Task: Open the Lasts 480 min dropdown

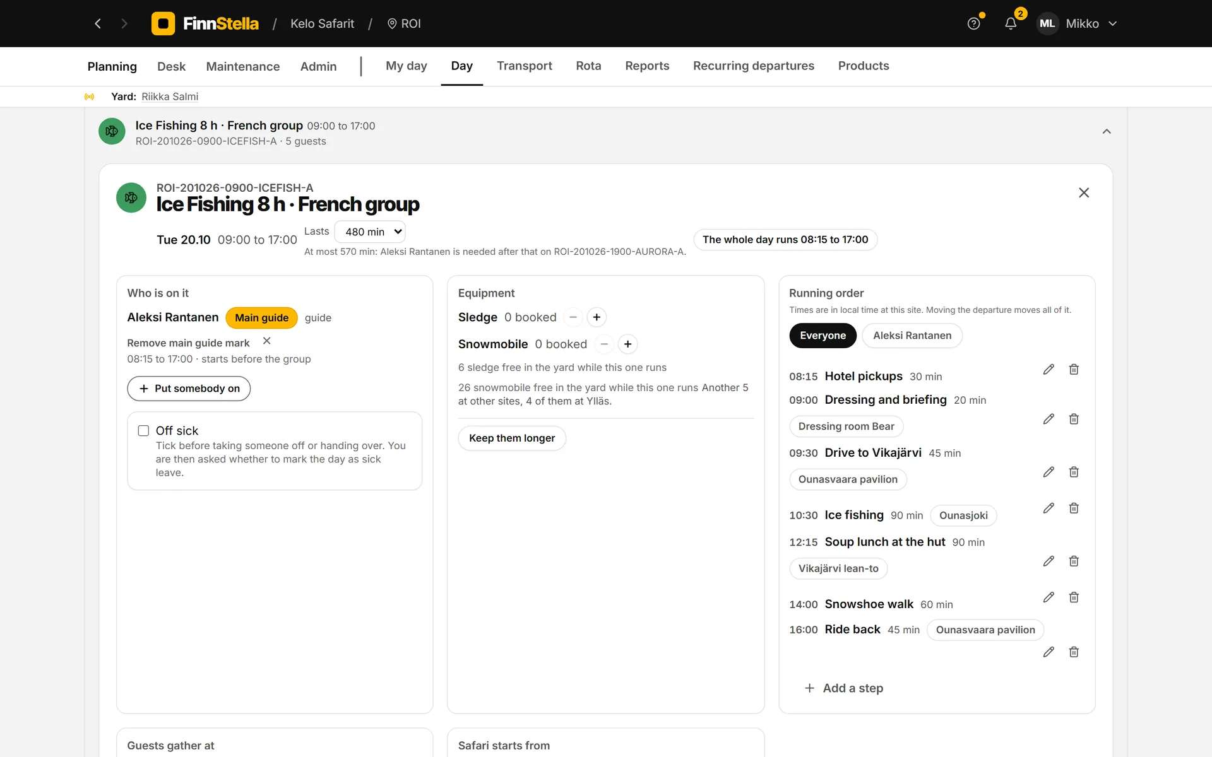Action: (x=370, y=232)
